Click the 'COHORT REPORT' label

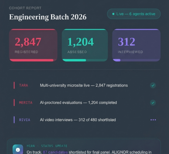(25, 8)
